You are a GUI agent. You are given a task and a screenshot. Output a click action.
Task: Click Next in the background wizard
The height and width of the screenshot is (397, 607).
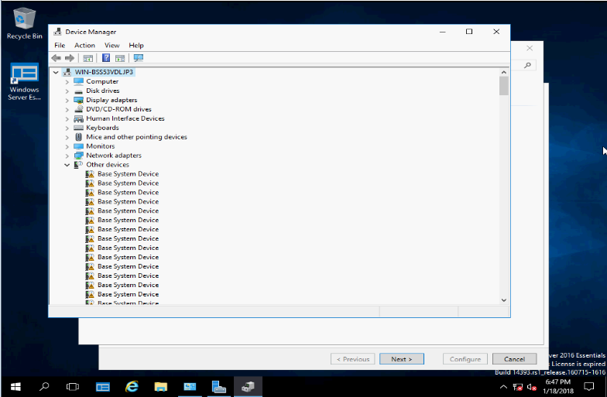[x=402, y=359]
